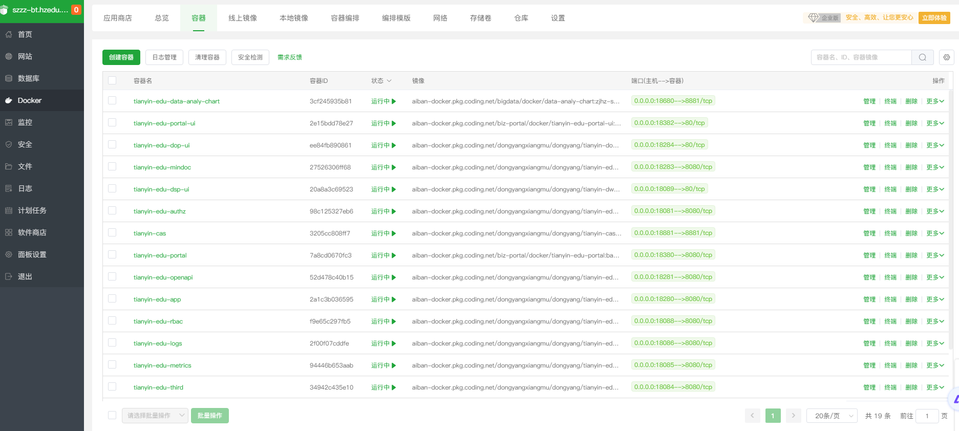The image size is (959, 431).
Task: Check the tianyin-edu-mindoc row checkbox
Action: tap(112, 167)
